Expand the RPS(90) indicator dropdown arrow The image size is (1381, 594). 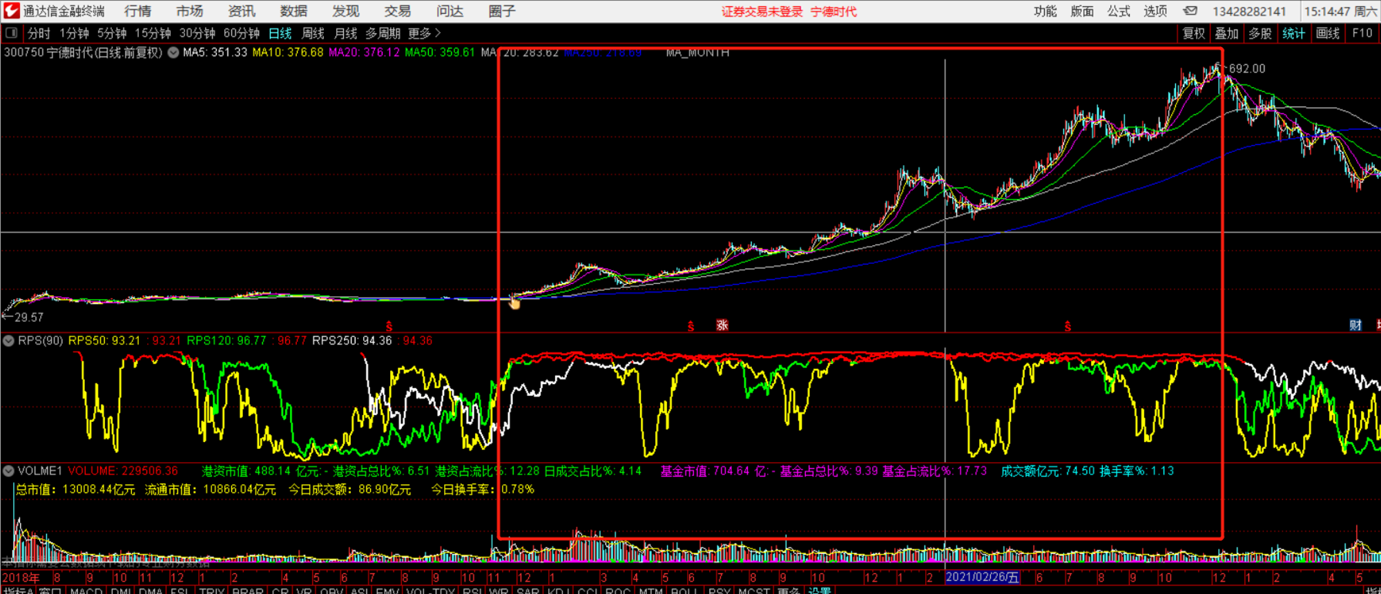[9, 341]
